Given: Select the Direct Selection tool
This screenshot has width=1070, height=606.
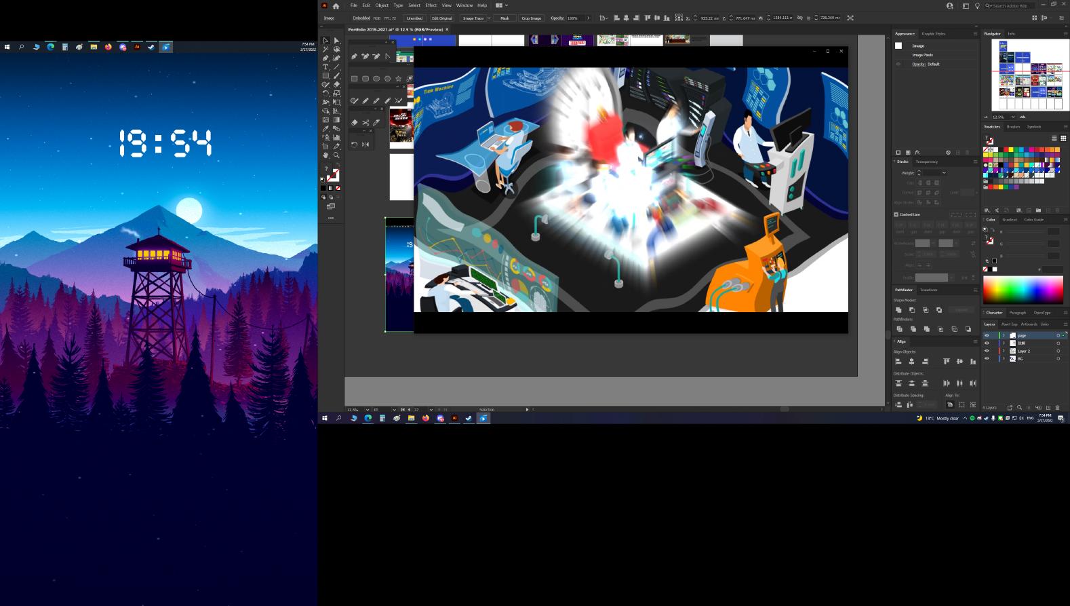Looking at the screenshot, I should click(x=336, y=41).
